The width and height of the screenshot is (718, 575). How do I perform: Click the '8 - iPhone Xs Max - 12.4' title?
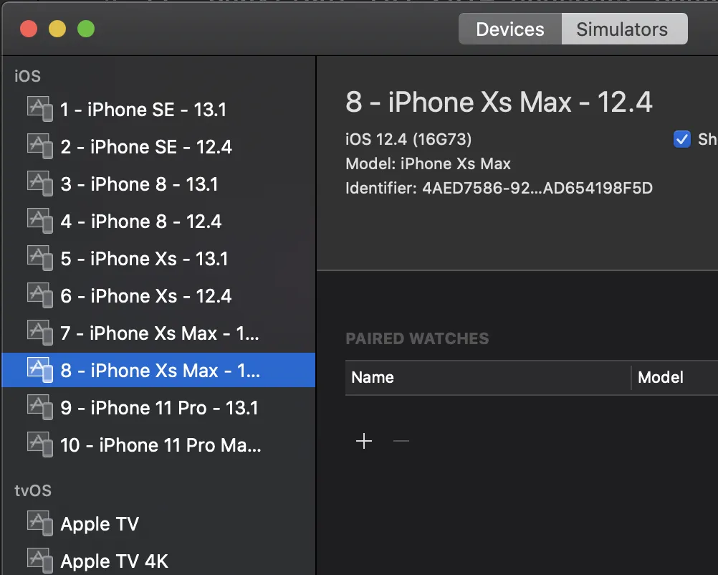tap(499, 102)
